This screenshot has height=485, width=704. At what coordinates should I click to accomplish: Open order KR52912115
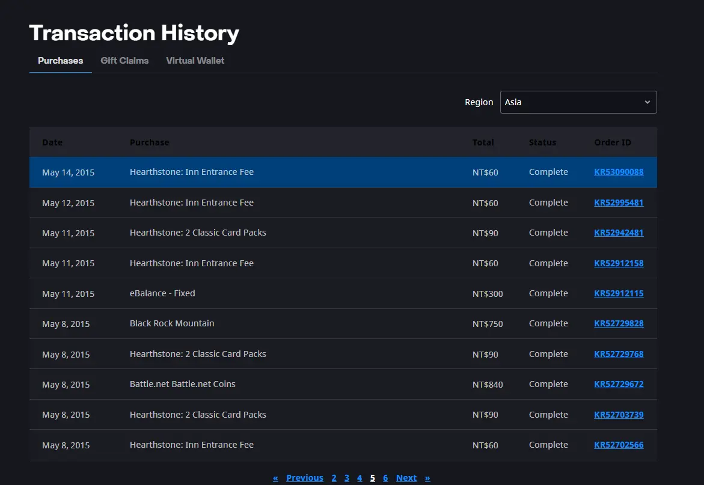point(619,293)
